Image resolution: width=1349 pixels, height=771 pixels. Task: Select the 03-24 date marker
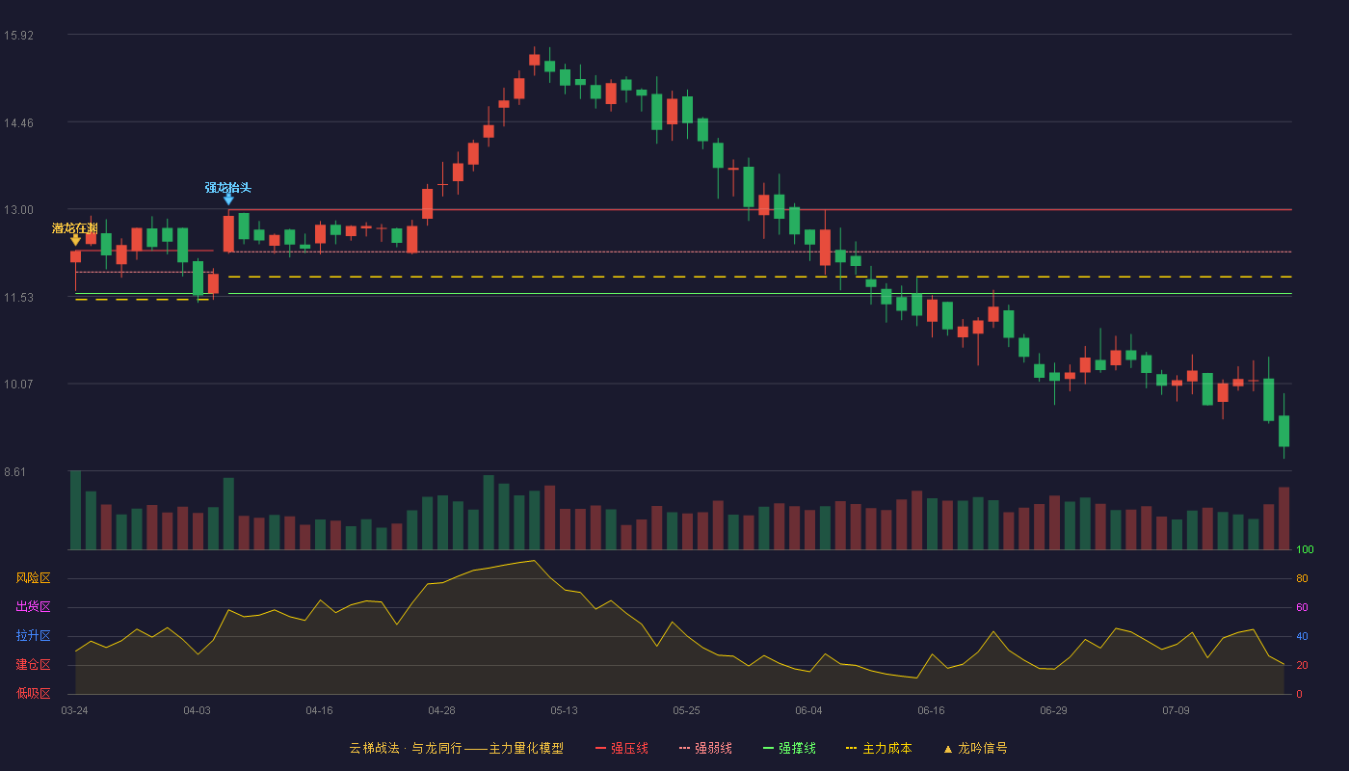pos(74,710)
